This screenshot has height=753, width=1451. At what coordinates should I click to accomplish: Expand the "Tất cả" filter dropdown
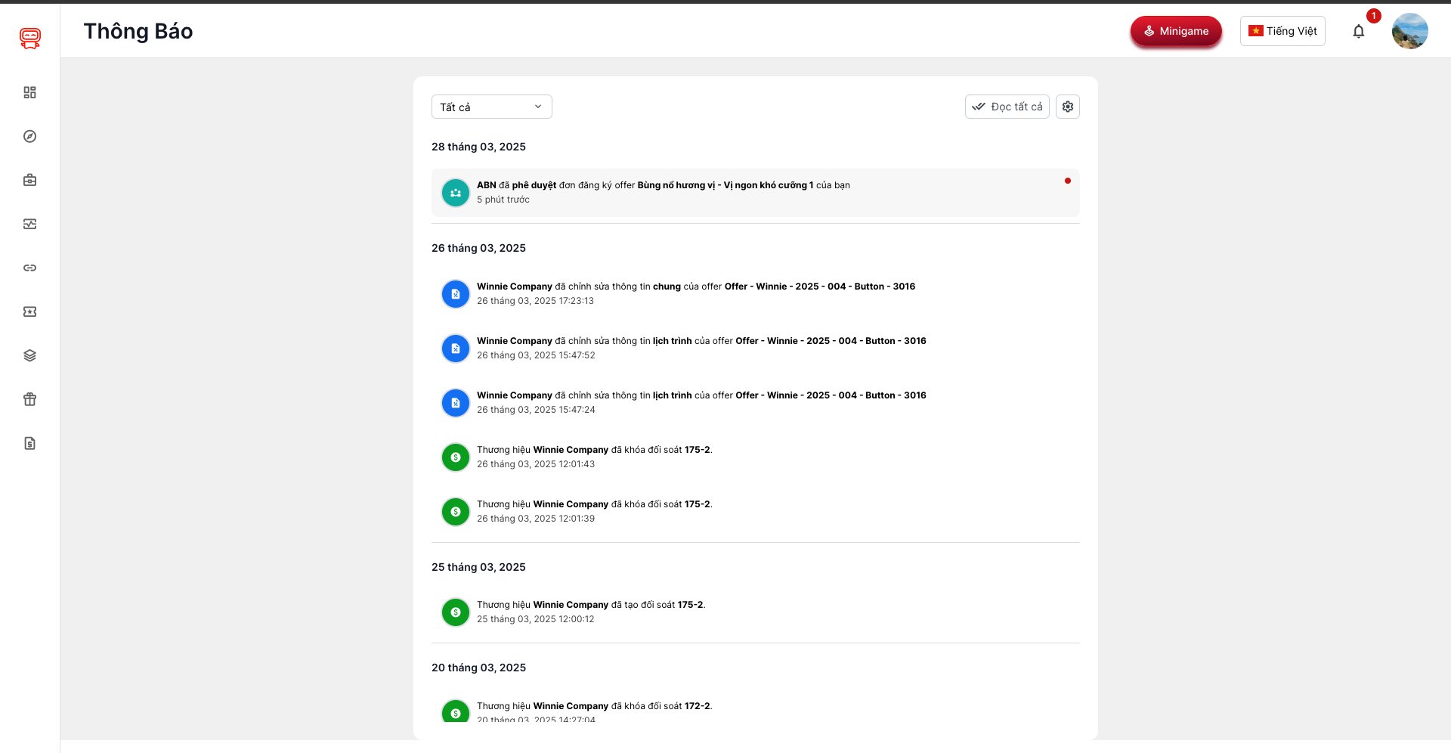pos(491,107)
